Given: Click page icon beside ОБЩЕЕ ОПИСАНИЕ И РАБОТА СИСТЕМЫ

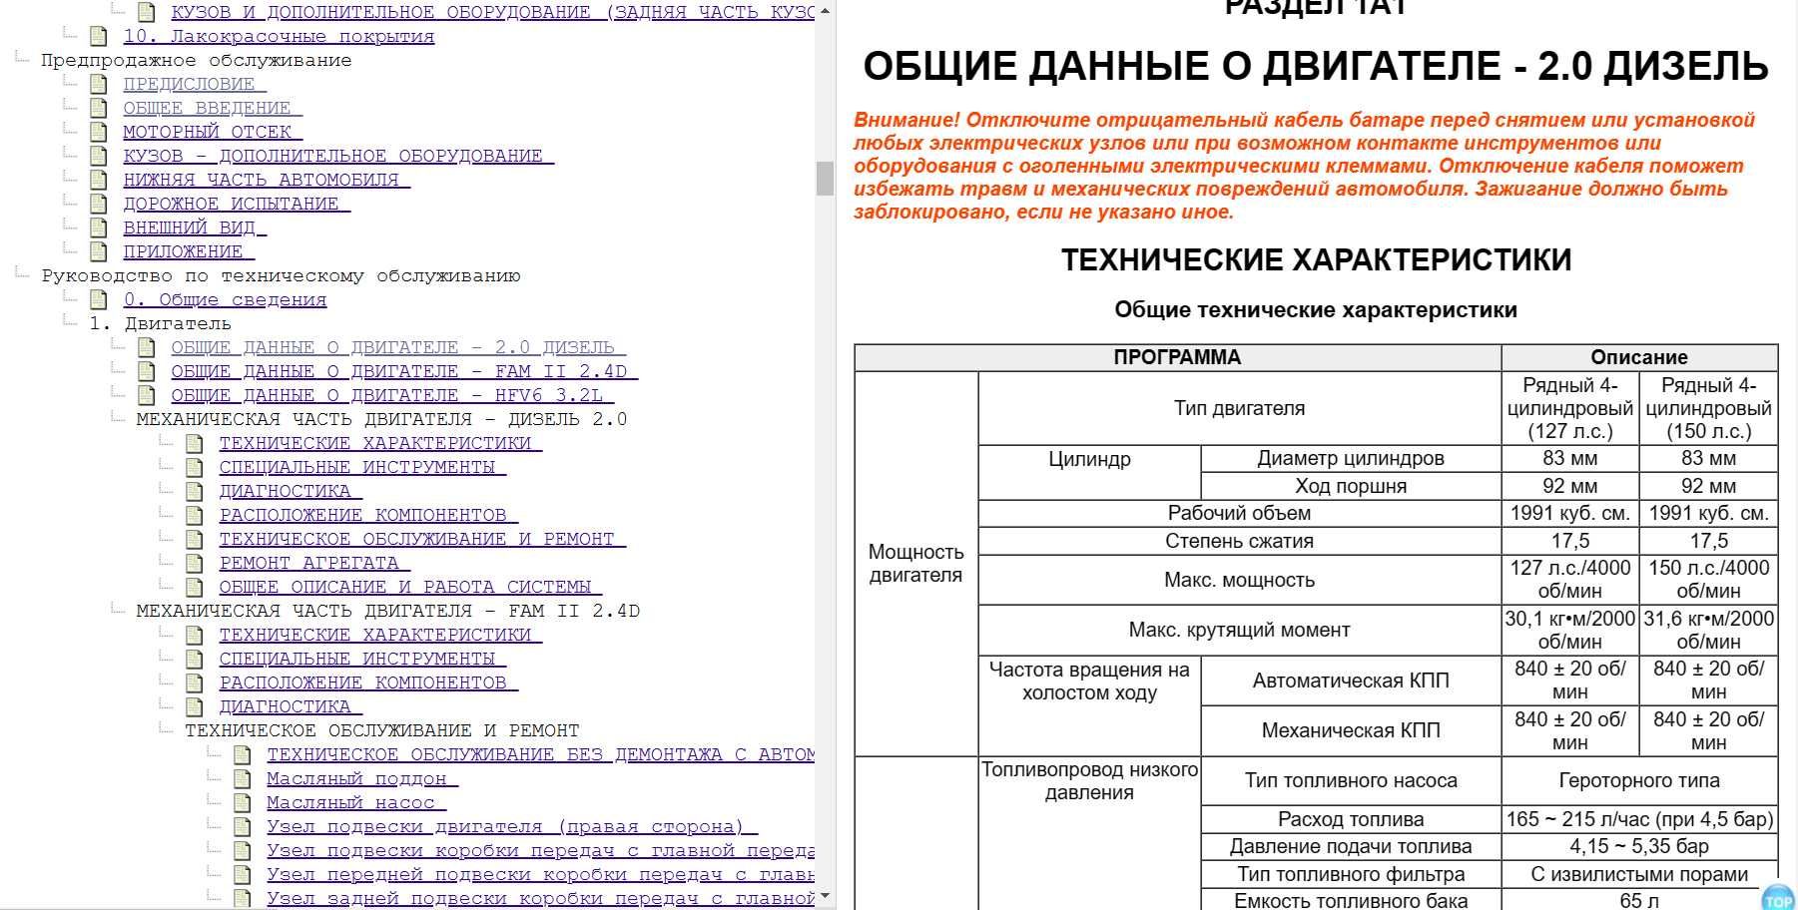Looking at the screenshot, I should [194, 587].
